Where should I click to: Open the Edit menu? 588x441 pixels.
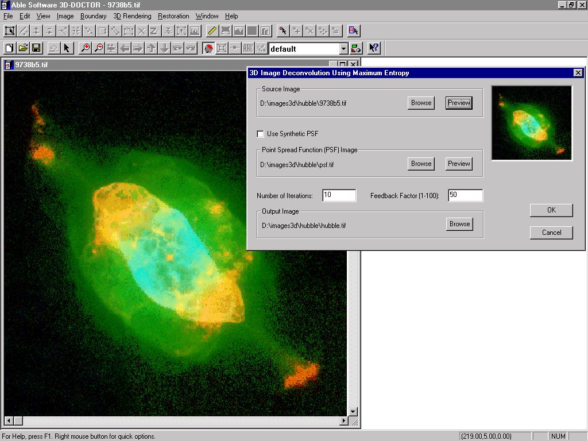(x=25, y=16)
